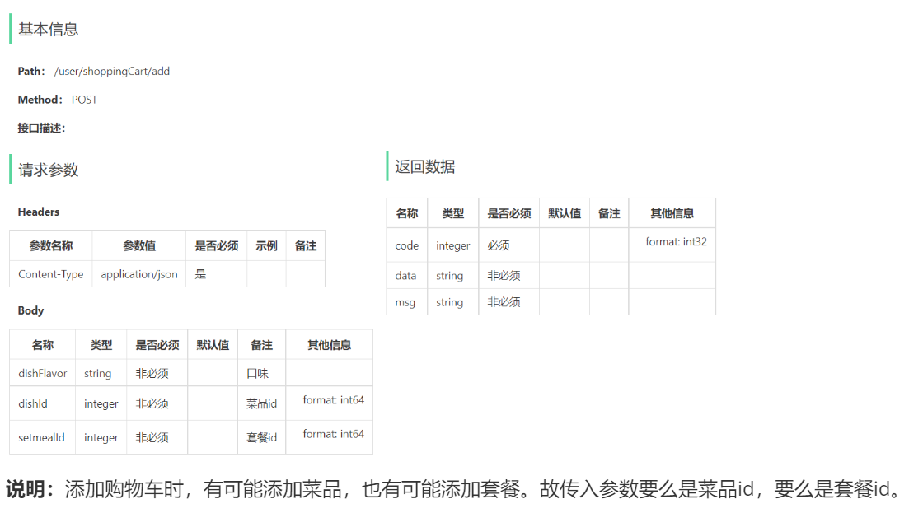This screenshot has width=923, height=513.
Task: Click the Body label
Action: click(x=30, y=310)
